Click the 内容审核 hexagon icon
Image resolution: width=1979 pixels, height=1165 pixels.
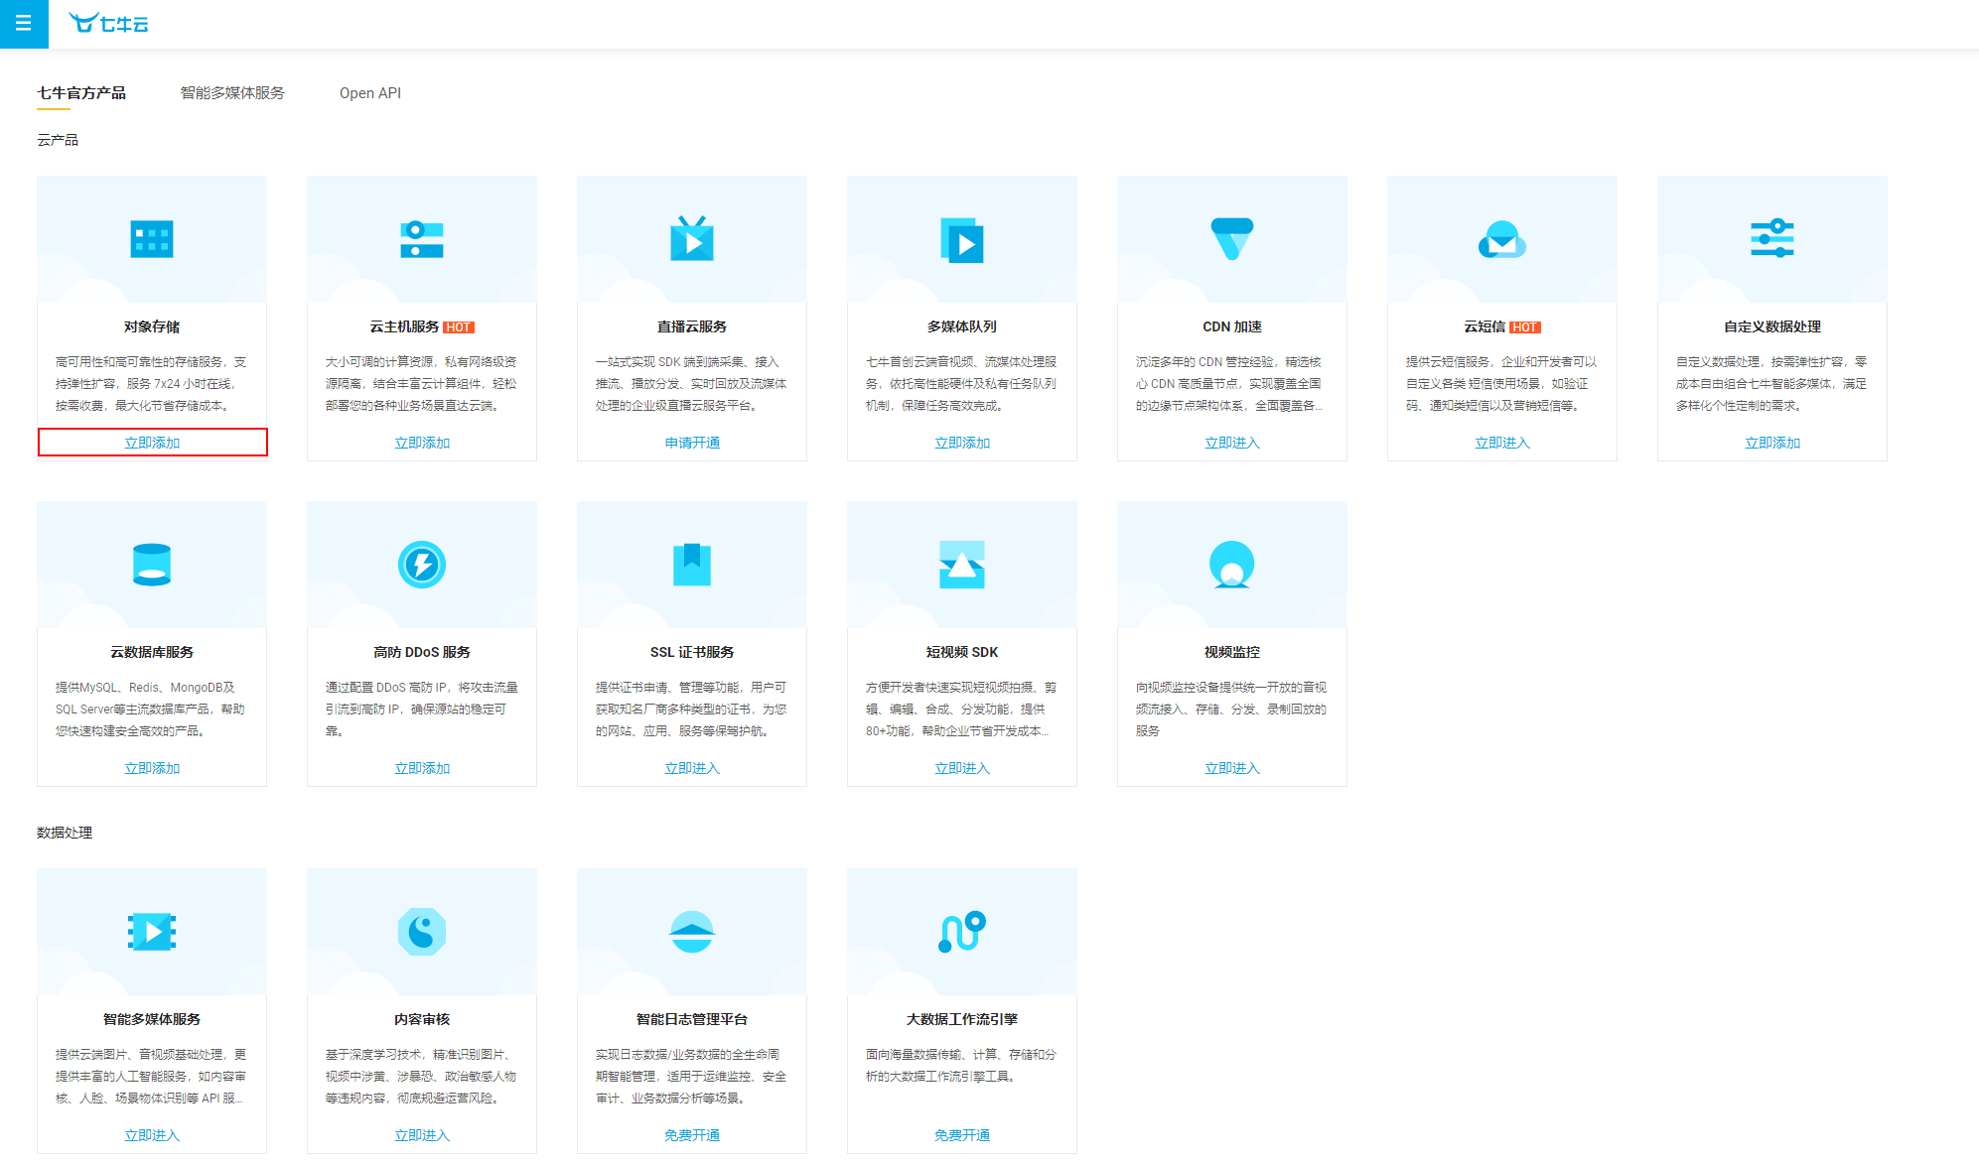click(x=422, y=932)
